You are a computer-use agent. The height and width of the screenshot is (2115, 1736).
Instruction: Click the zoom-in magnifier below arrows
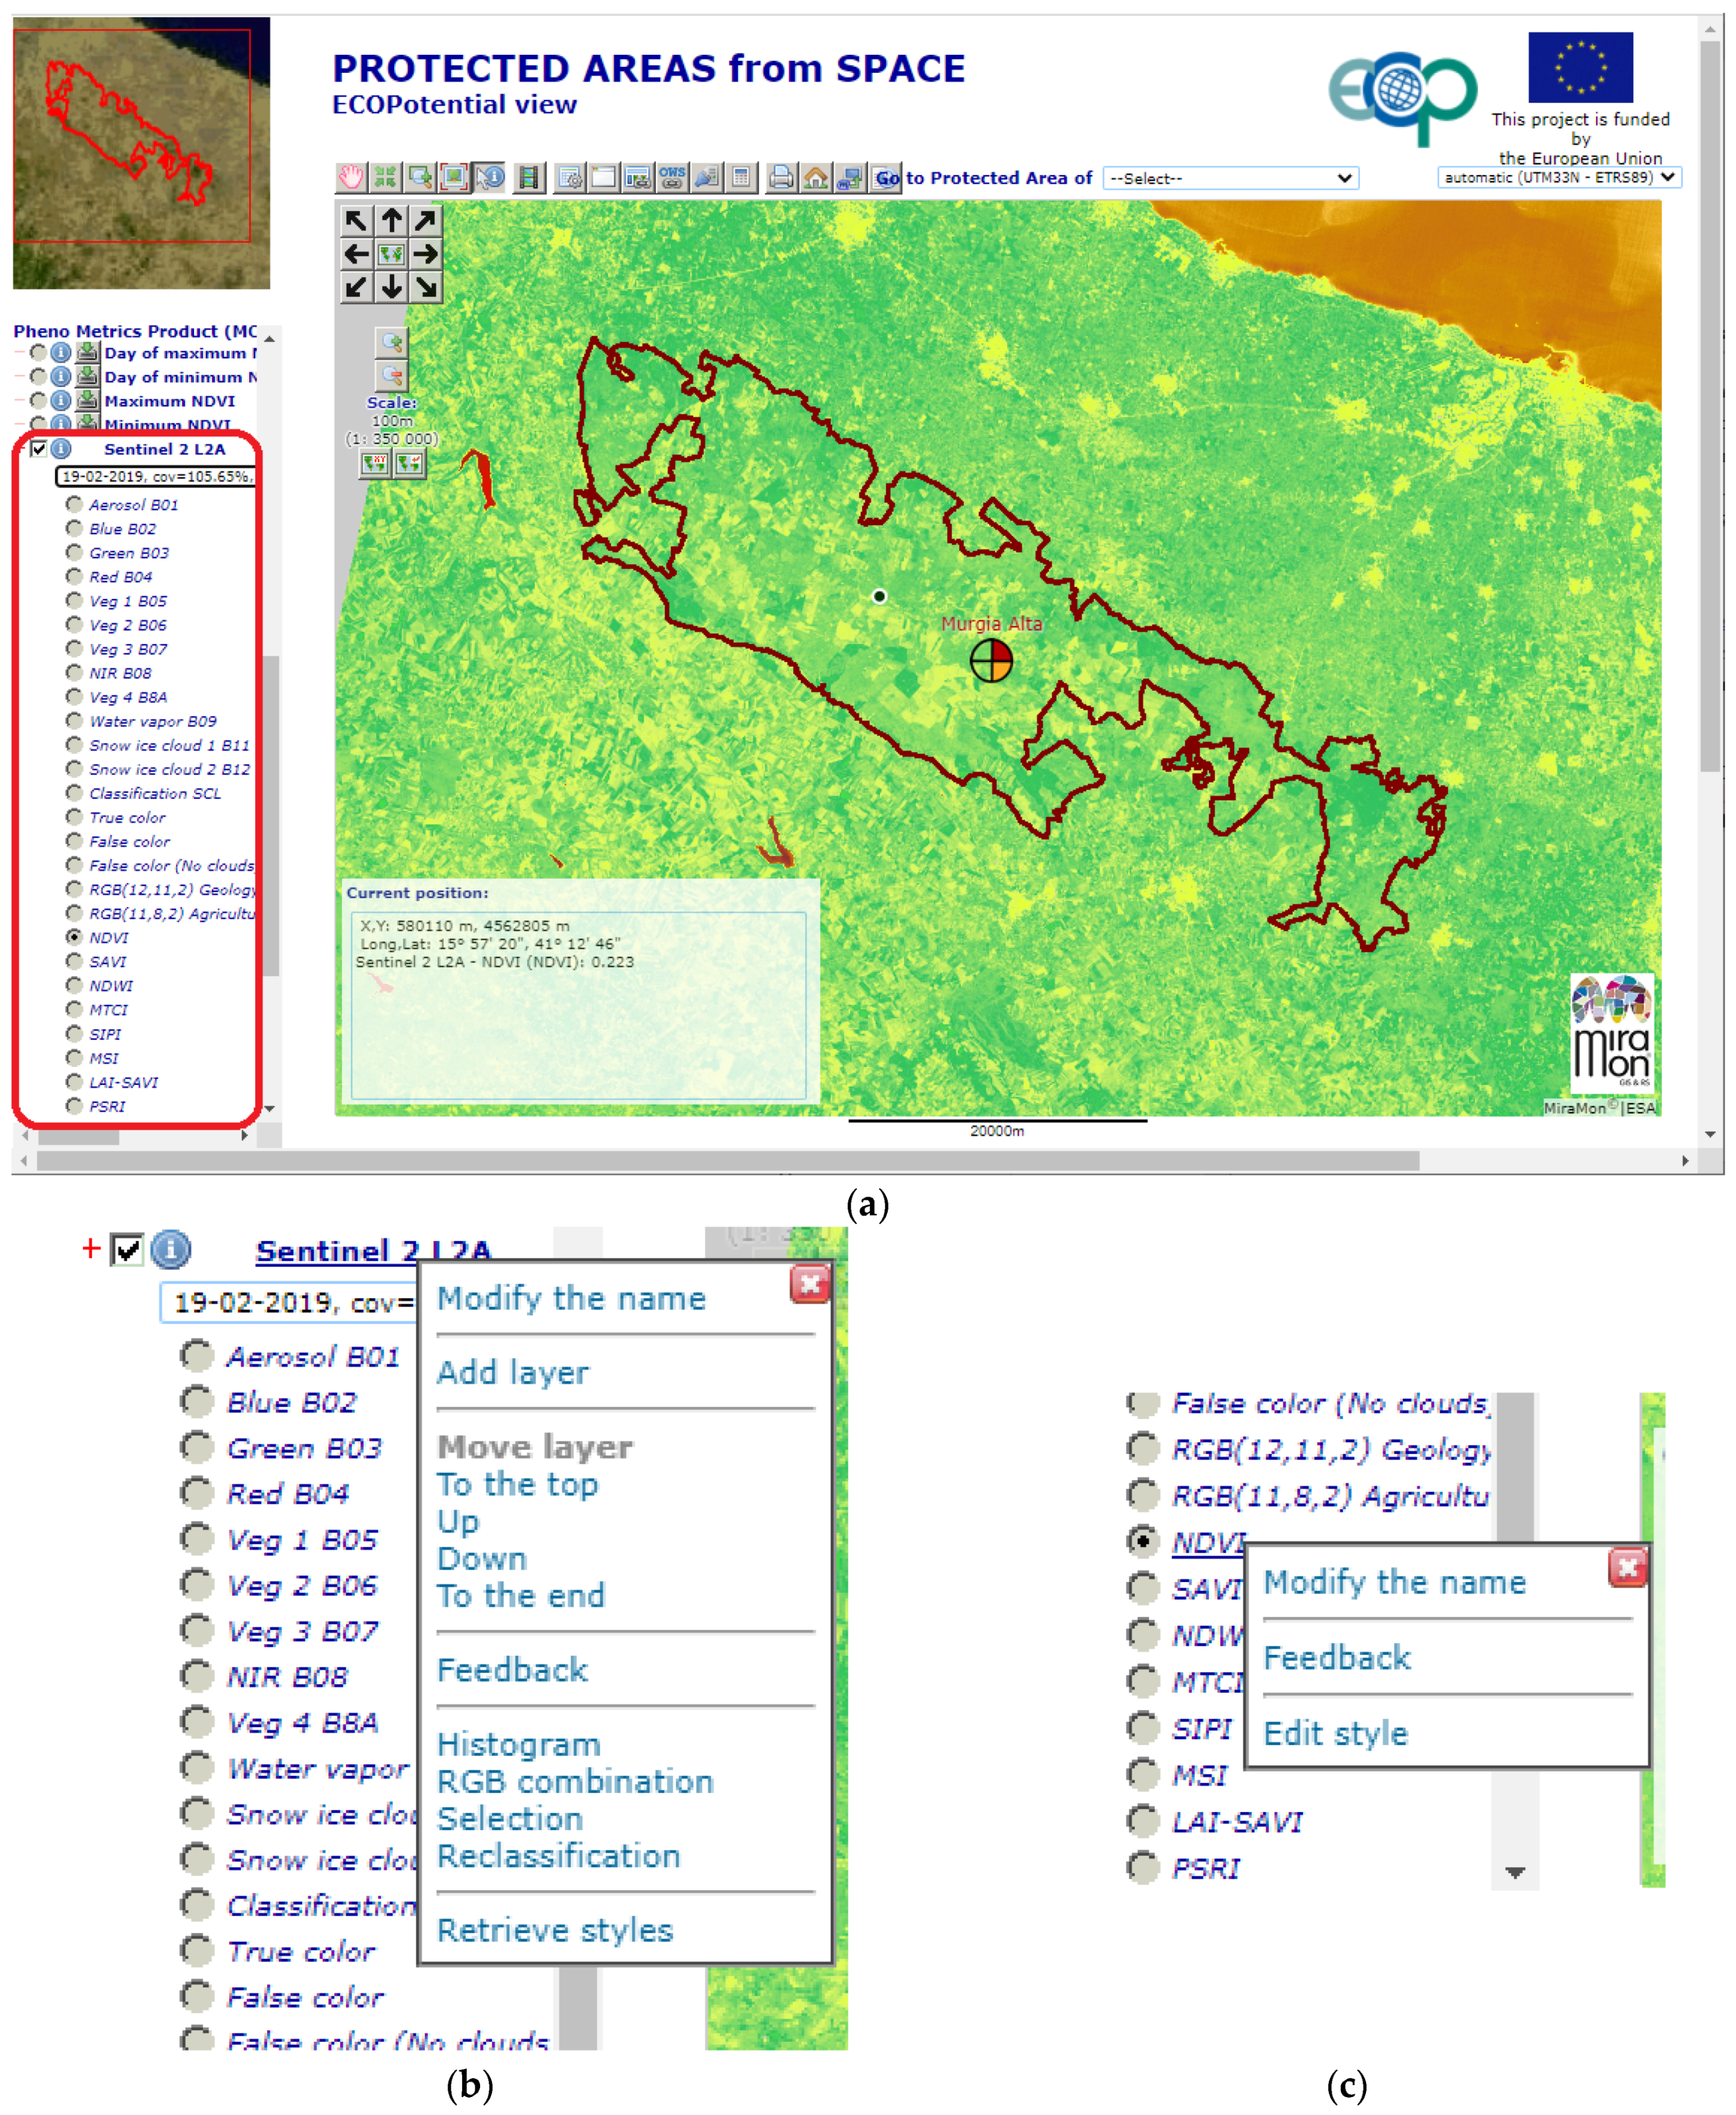(392, 343)
